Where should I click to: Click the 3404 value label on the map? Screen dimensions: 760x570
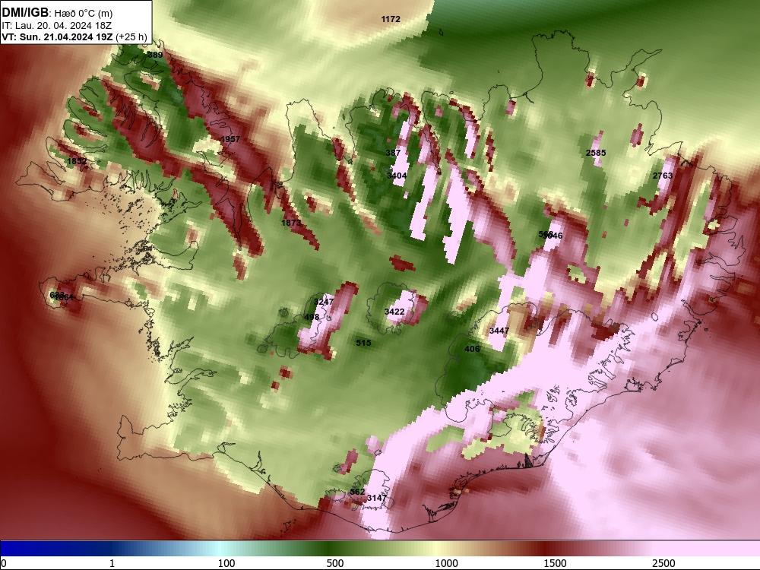[397, 176]
